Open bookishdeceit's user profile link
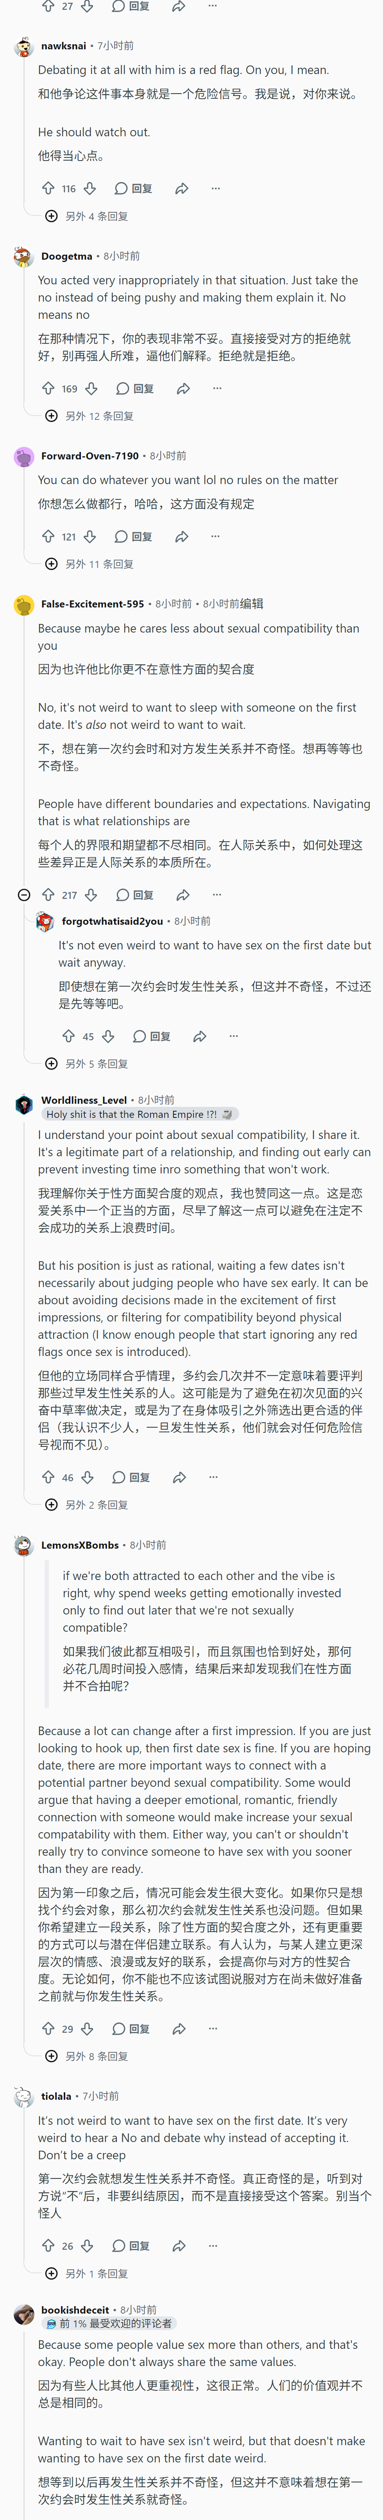This screenshot has height=2520, width=383. pyautogui.click(x=75, y=2309)
